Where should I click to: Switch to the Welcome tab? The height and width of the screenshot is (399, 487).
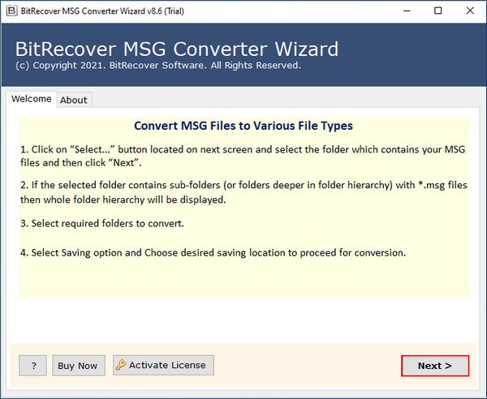(31, 99)
